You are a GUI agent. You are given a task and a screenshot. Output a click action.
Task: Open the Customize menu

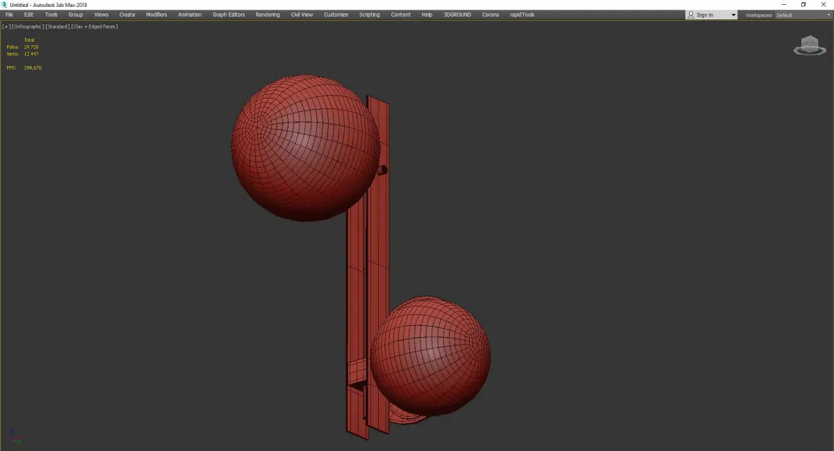[336, 15]
